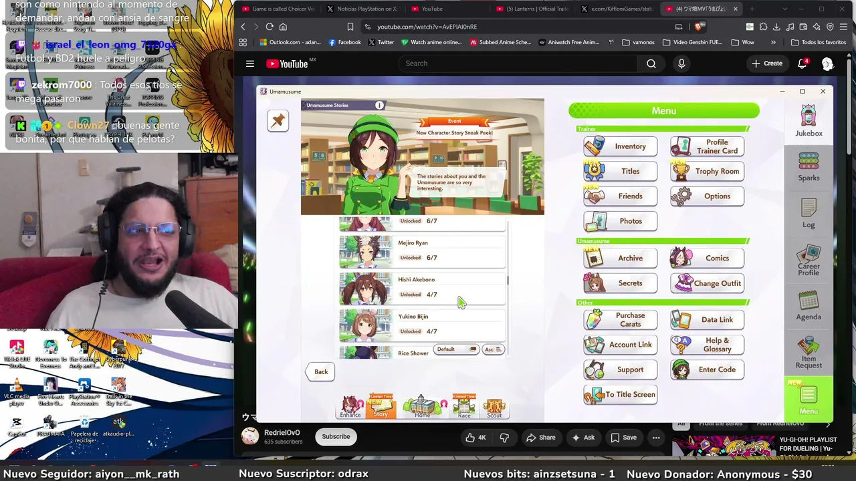Focus the YouTube search box
This screenshot has width=856, height=481.
pyautogui.click(x=518, y=63)
